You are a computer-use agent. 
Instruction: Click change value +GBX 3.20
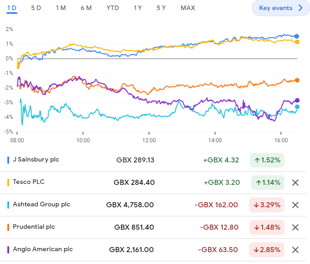coord(222,183)
